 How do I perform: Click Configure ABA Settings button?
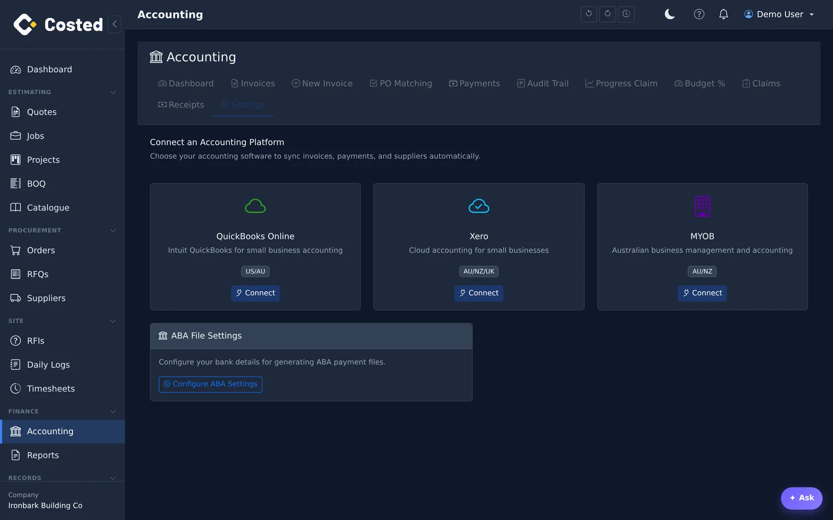click(x=210, y=384)
